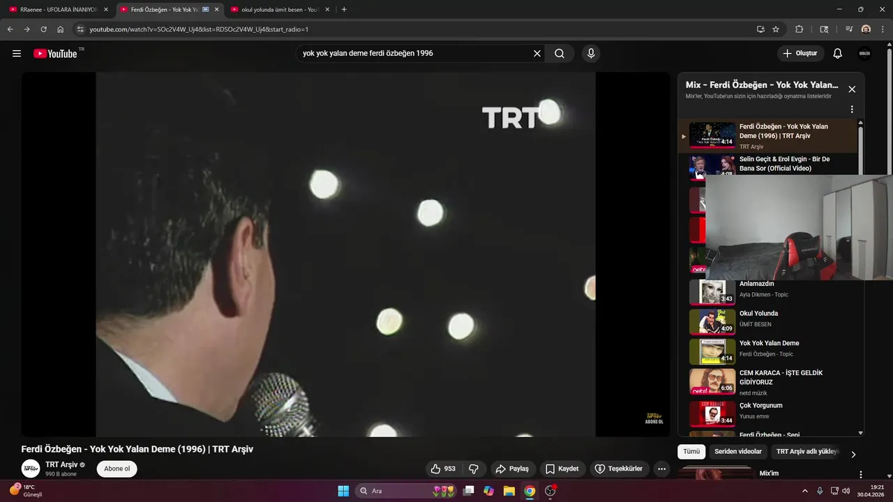This screenshot has height=502, width=893.
Task: Close the Mix playlist panel
Action: (x=852, y=89)
